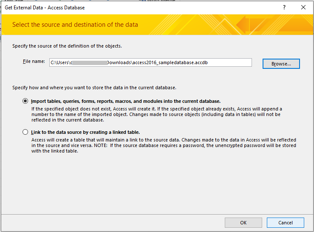The width and height of the screenshot is (314, 232).
Task: Select the Link to data source radio button
Action: (x=25, y=132)
